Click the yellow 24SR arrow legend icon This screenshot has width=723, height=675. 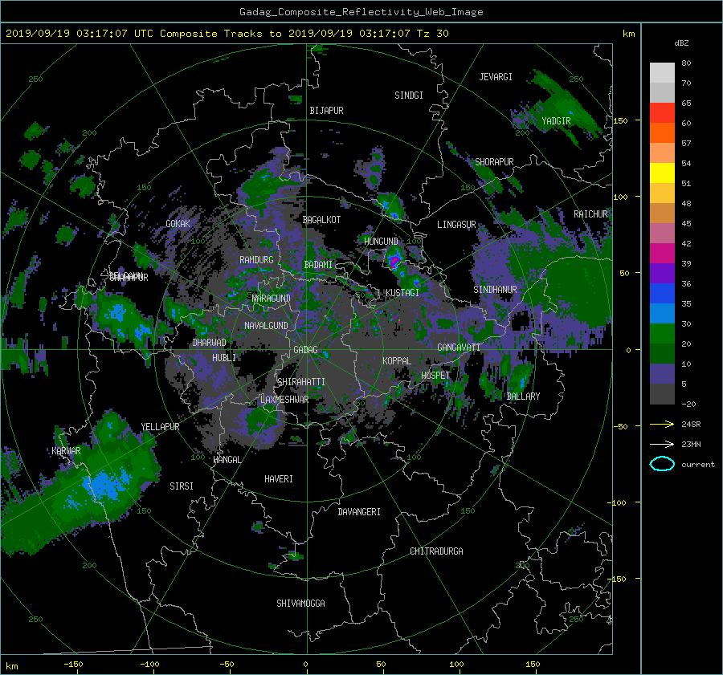[x=662, y=424]
